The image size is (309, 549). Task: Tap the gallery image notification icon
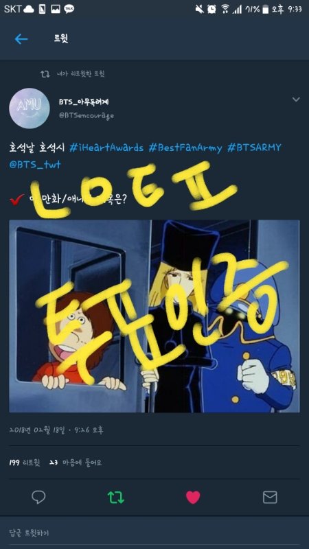[56, 10]
